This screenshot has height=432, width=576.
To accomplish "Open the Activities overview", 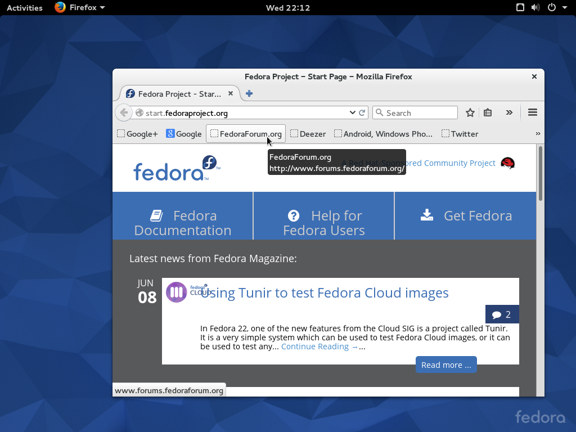I will coord(25,7).
